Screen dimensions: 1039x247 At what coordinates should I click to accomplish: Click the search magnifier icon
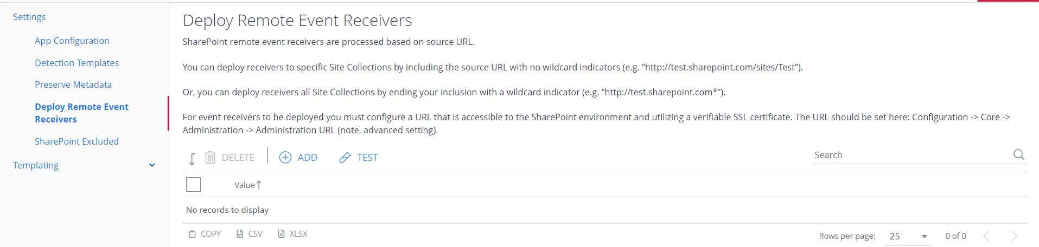[1019, 155]
